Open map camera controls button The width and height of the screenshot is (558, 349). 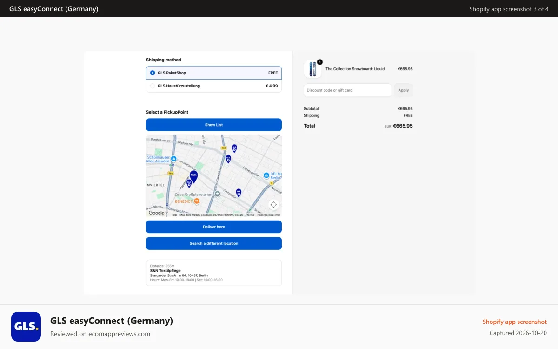click(x=273, y=205)
